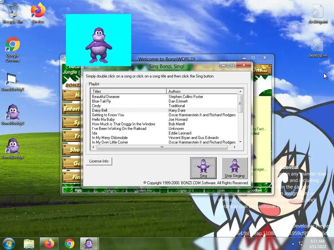Click author Bob Merrill
The width and height of the screenshot is (334, 250).
click(176, 124)
